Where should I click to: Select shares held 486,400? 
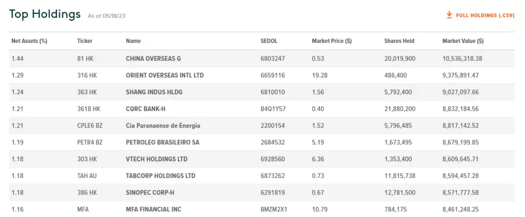click(x=395, y=75)
